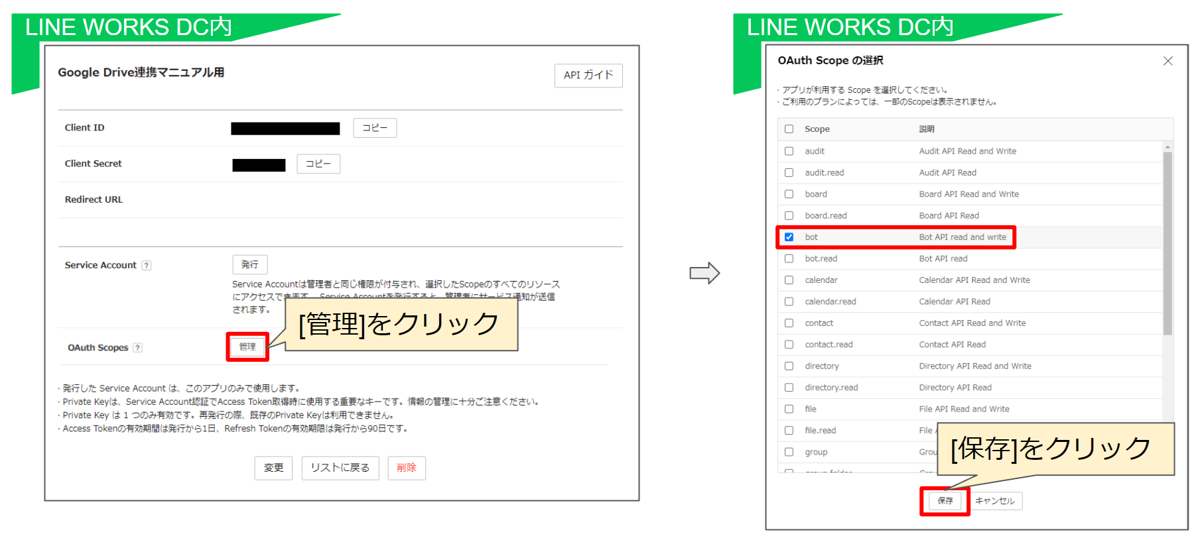Screen dimensions: 1204x542
Task: Check the file.read scope checkbox
Action: click(789, 431)
